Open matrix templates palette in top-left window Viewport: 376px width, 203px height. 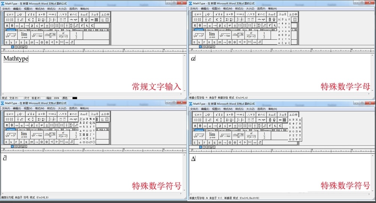click(x=94, y=20)
